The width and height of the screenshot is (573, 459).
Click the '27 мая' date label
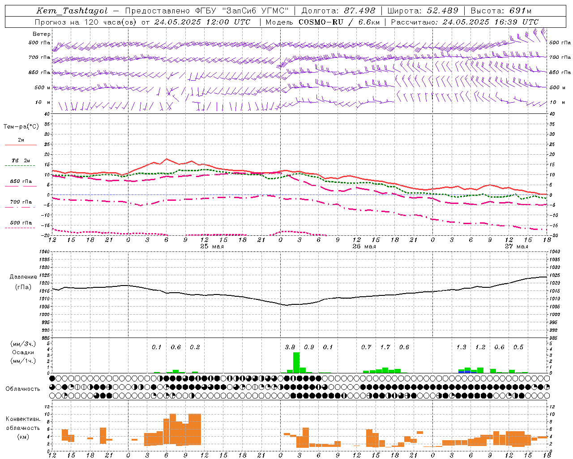(x=516, y=247)
